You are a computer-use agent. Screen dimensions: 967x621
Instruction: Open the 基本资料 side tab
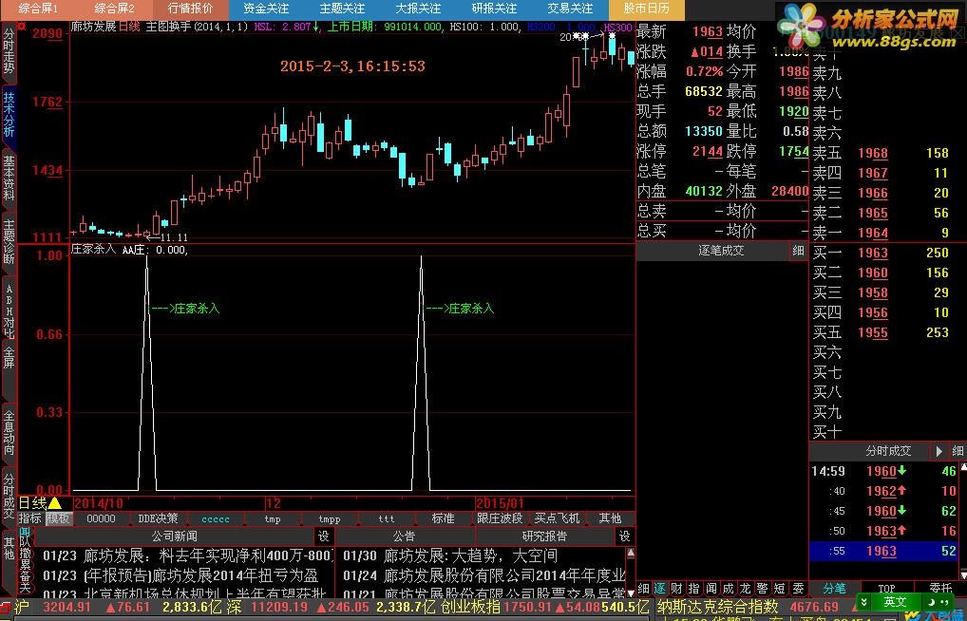pyautogui.click(x=9, y=179)
